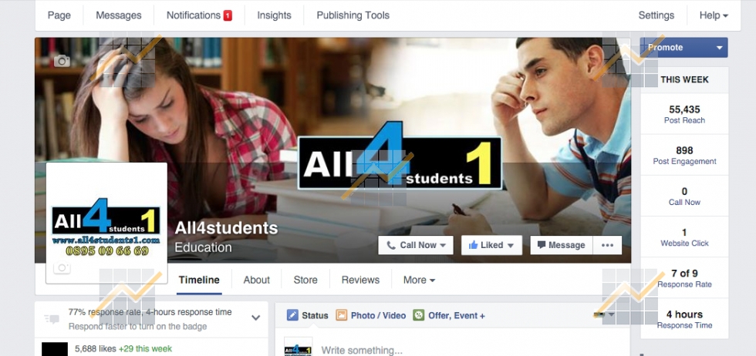
Task: Click the phone icon on Call Now
Action: 391,245
